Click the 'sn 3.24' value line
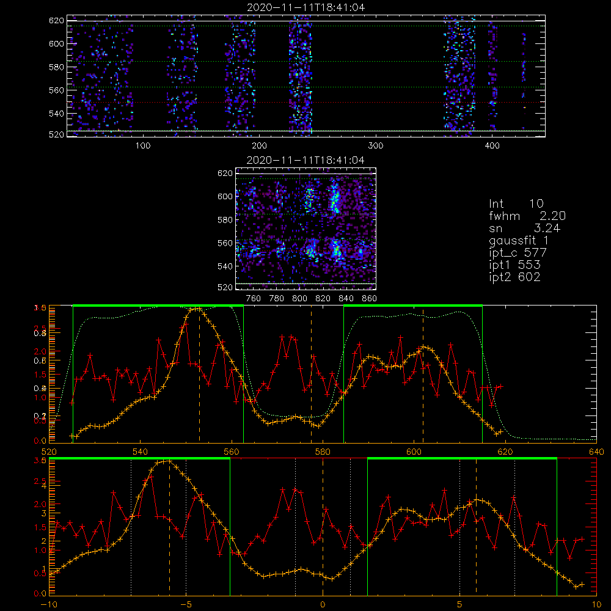The height and width of the screenshot is (611, 611). point(524,228)
